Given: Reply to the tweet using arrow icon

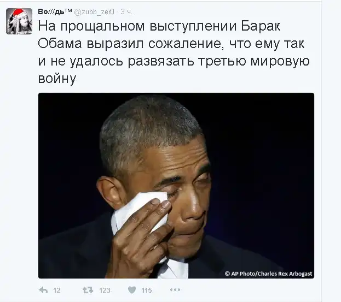Looking at the screenshot, I should [43, 290].
